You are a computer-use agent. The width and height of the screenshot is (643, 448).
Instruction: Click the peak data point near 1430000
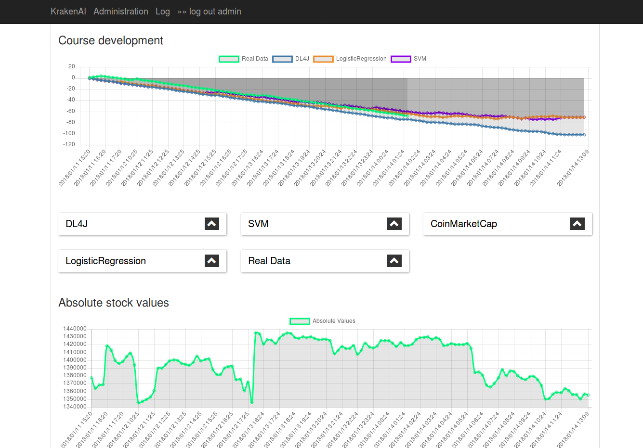(x=256, y=333)
